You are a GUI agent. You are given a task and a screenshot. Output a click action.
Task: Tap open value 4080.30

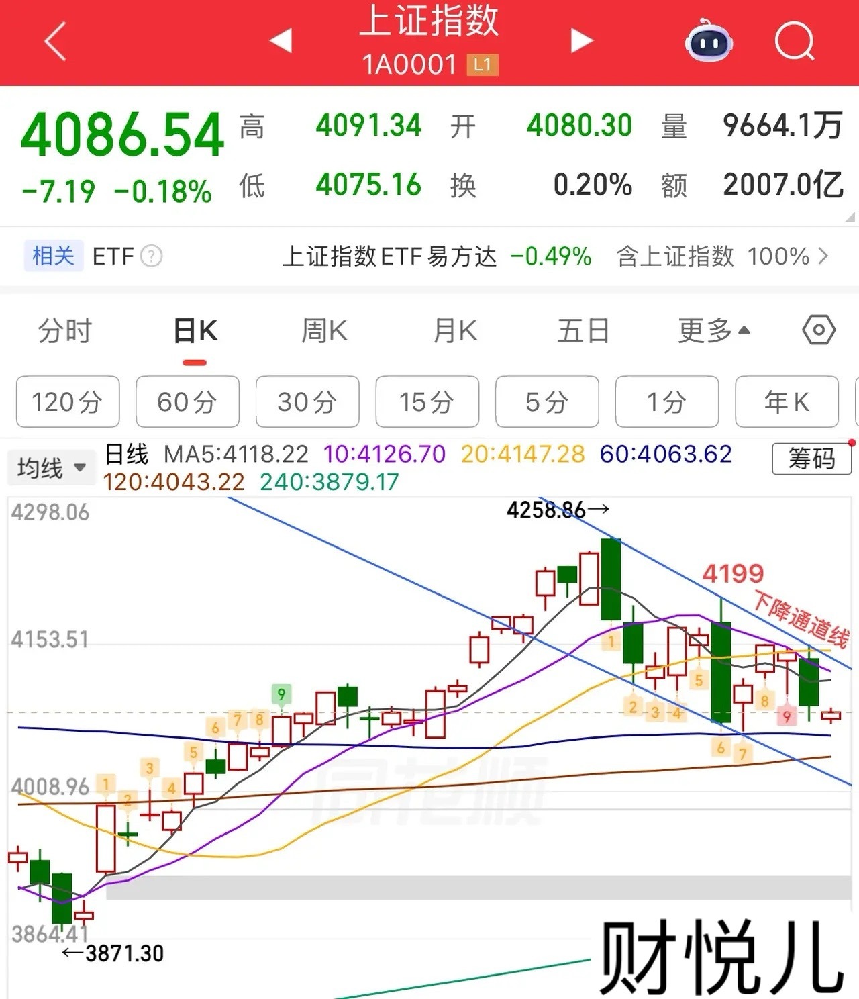tap(579, 126)
